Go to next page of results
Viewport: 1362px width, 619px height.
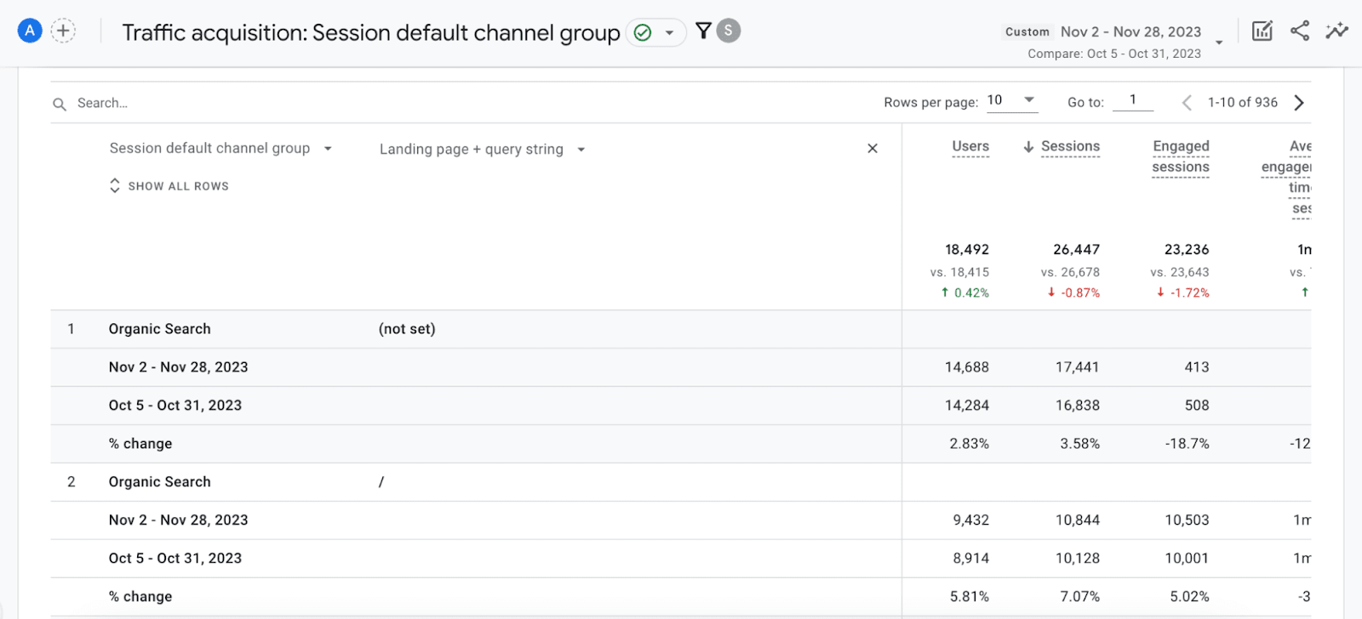pyautogui.click(x=1299, y=103)
